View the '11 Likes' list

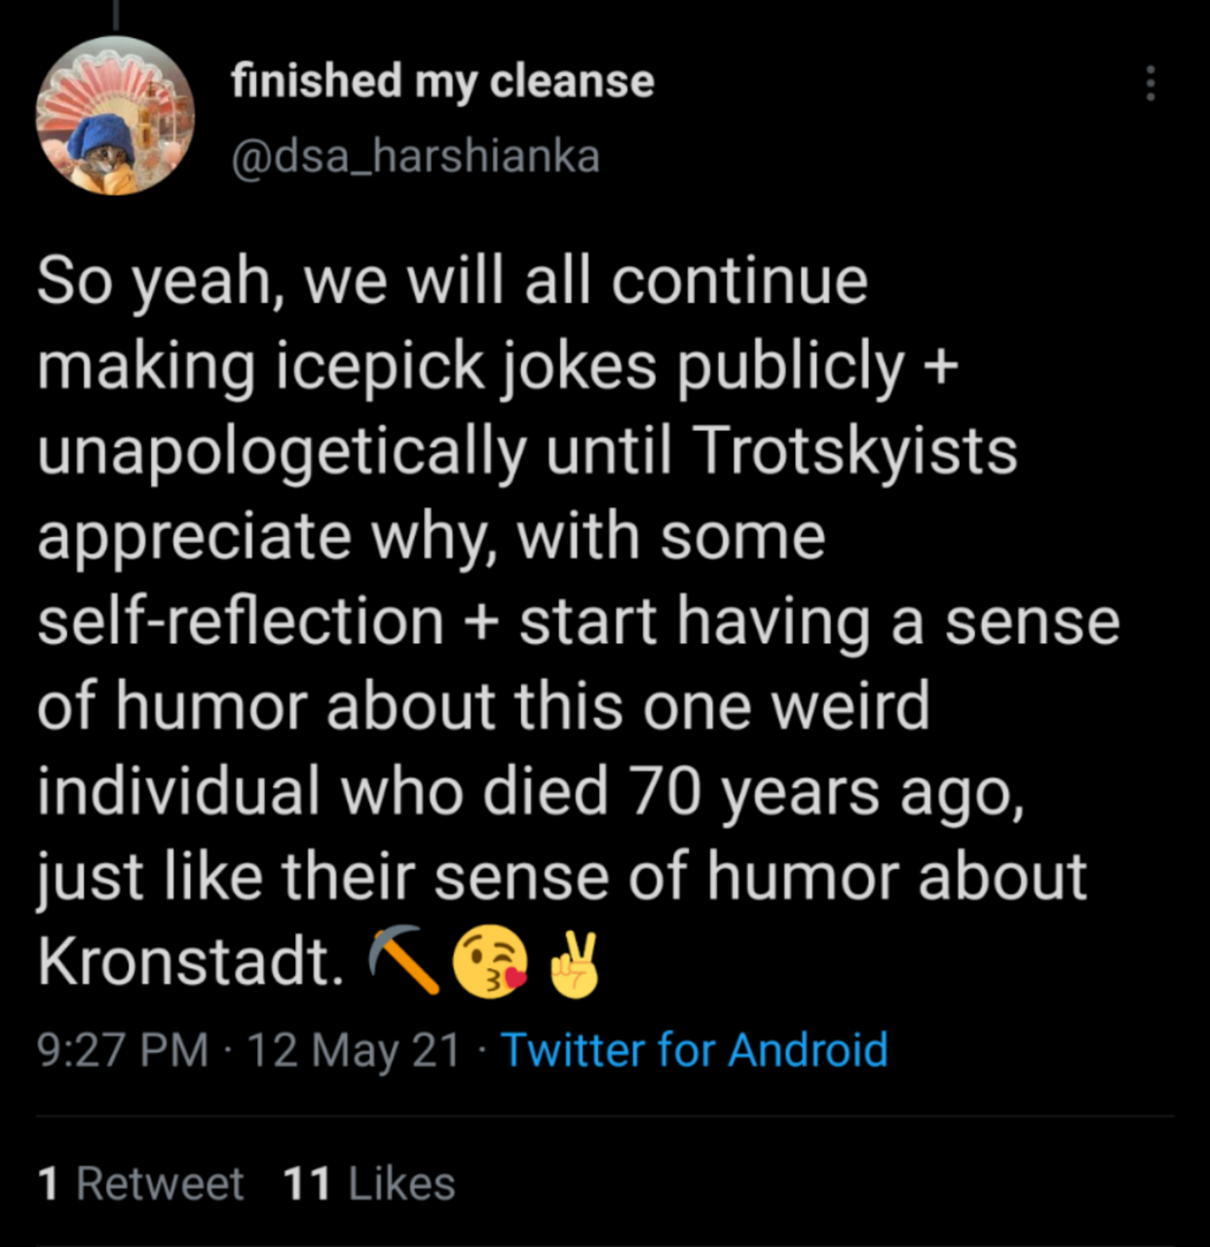tap(368, 1184)
